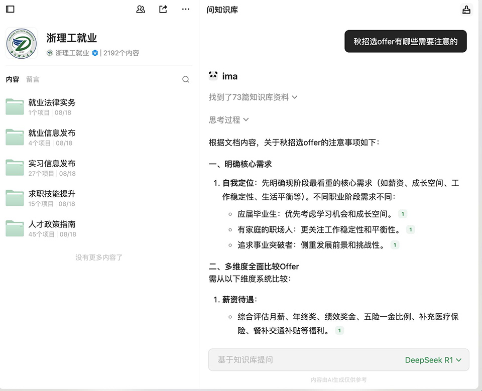Open the 人才政策指南 folder
The image size is (482, 391).
pyautogui.click(x=52, y=224)
